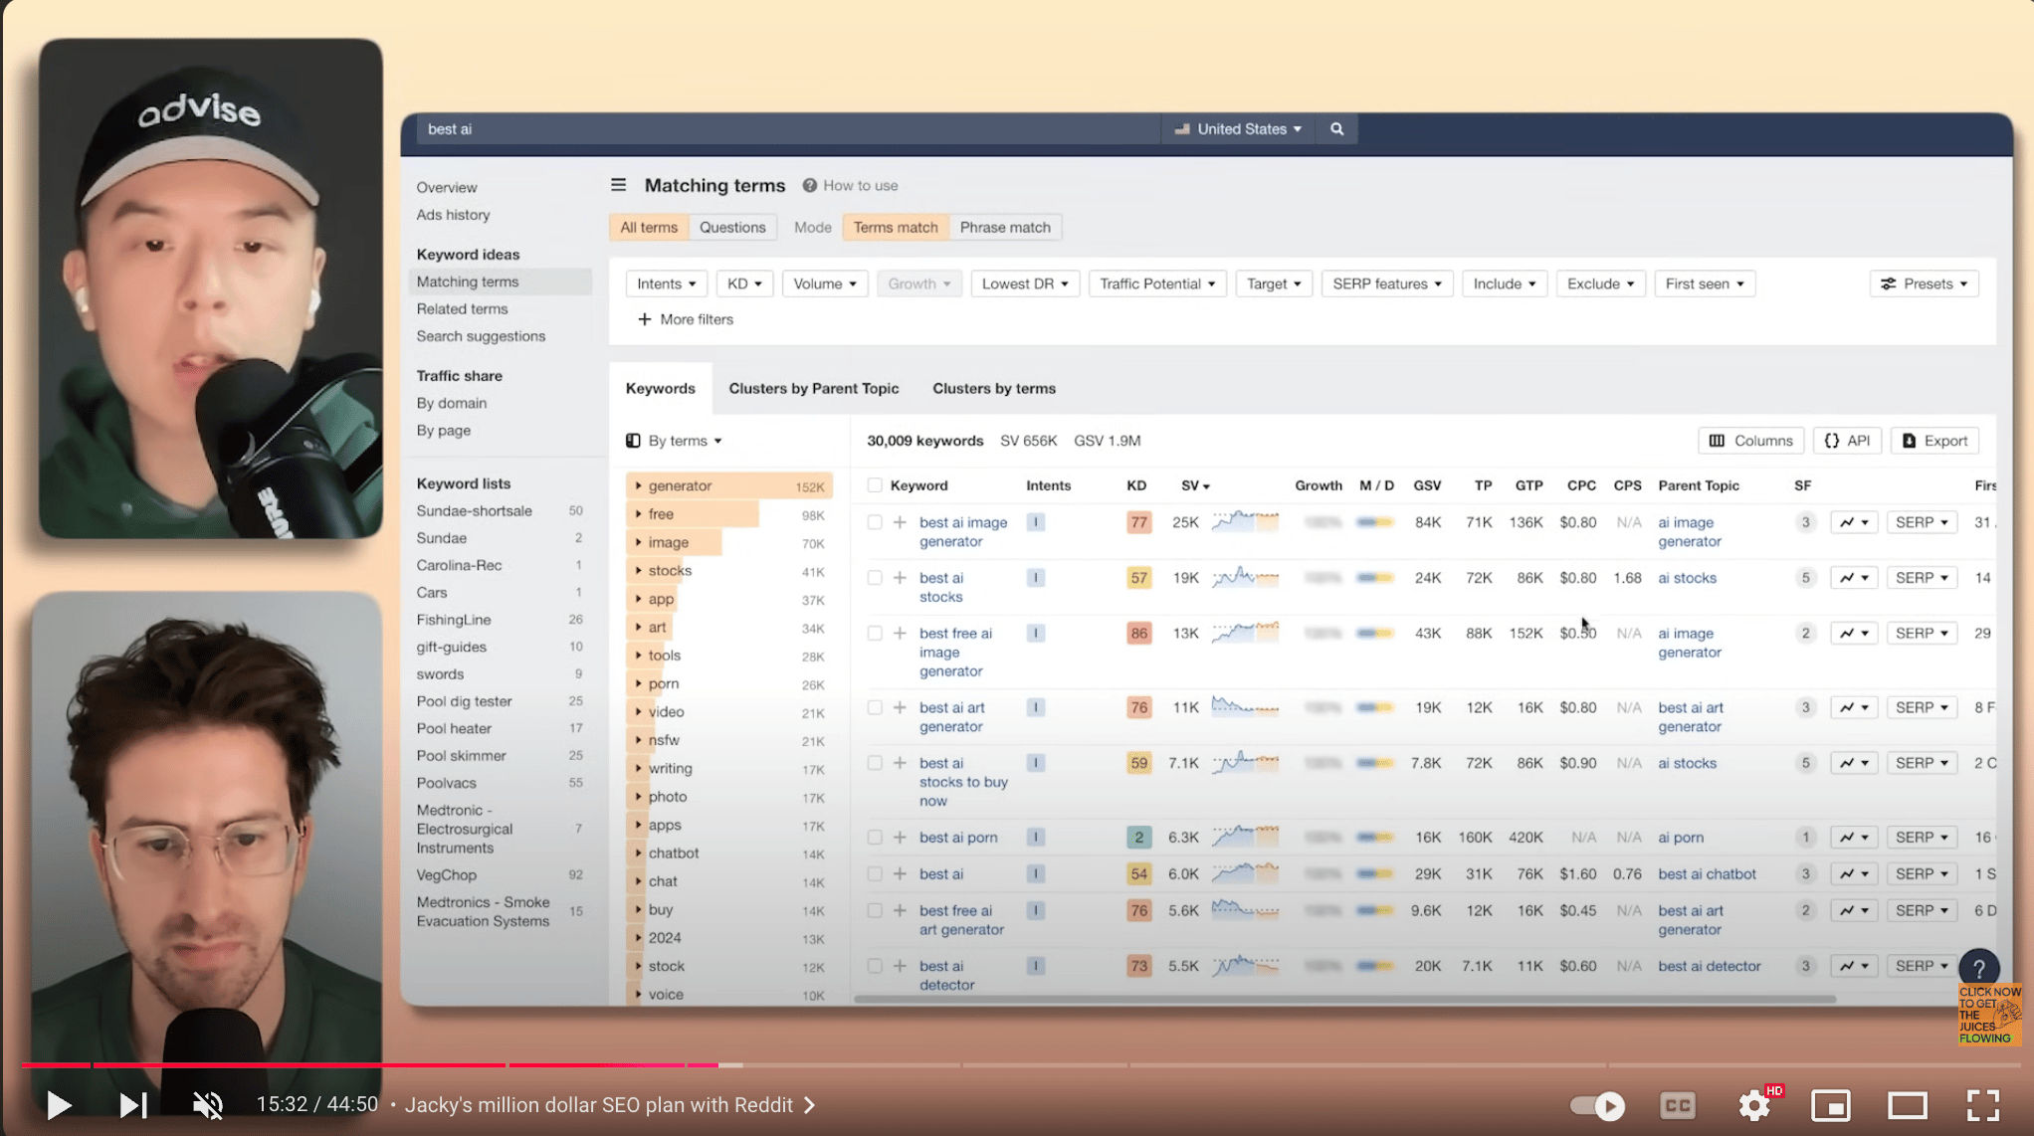Click the Export button
Image resolution: width=2034 pixels, height=1136 pixels.
1934,441
